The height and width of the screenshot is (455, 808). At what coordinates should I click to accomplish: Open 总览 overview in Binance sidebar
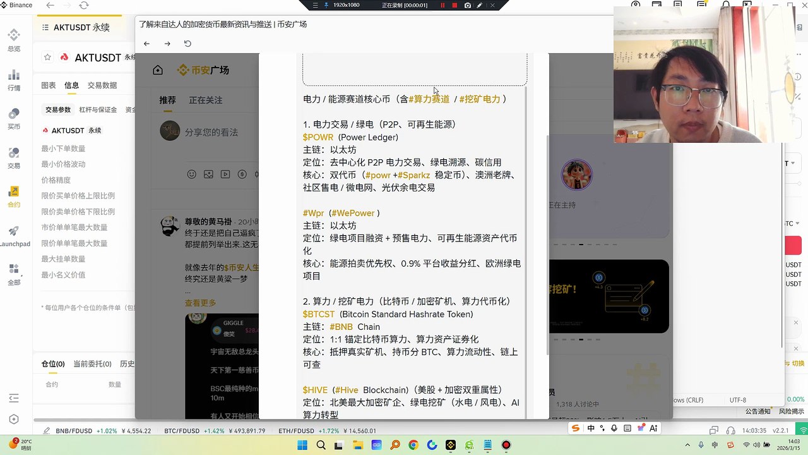(14, 40)
